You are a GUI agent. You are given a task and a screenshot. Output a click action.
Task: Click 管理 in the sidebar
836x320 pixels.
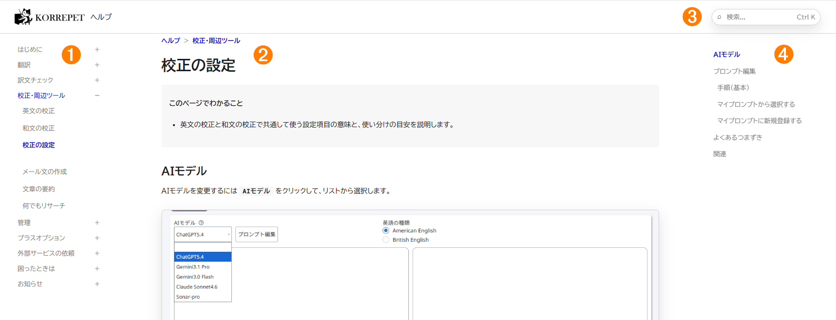(24, 223)
